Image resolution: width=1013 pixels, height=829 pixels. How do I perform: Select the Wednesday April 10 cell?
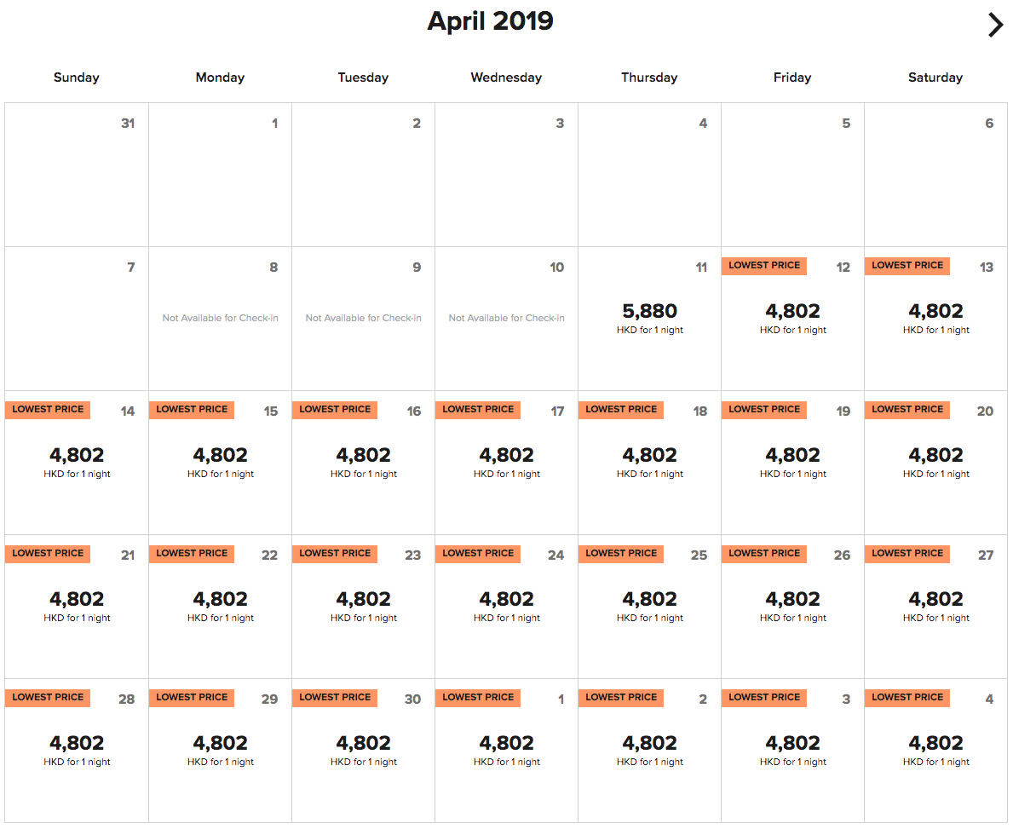pyautogui.click(x=506, y=319)
